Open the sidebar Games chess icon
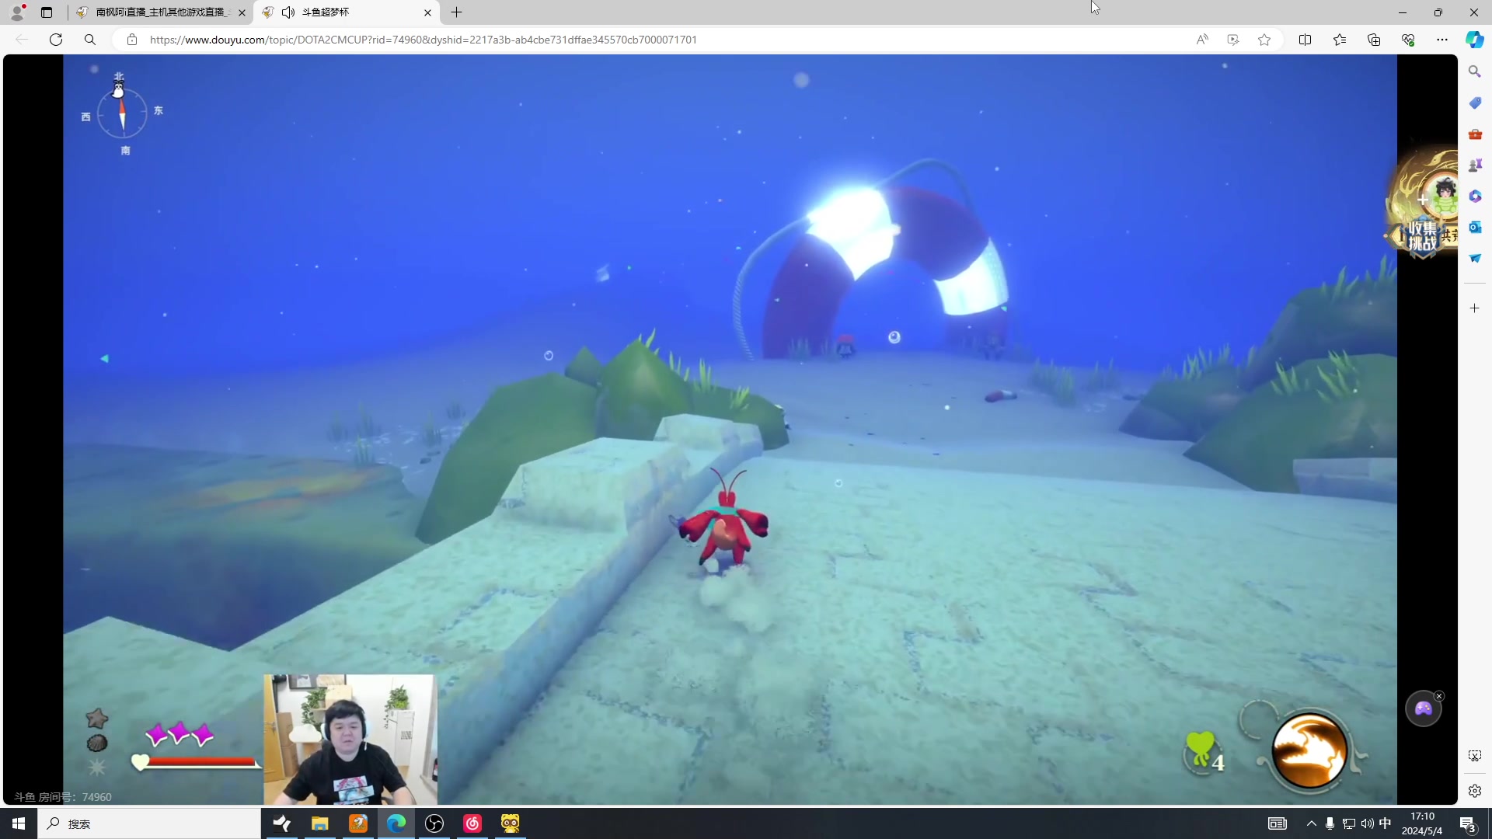This screenshot has width=1492, height=839. [x=1475, y=165]
